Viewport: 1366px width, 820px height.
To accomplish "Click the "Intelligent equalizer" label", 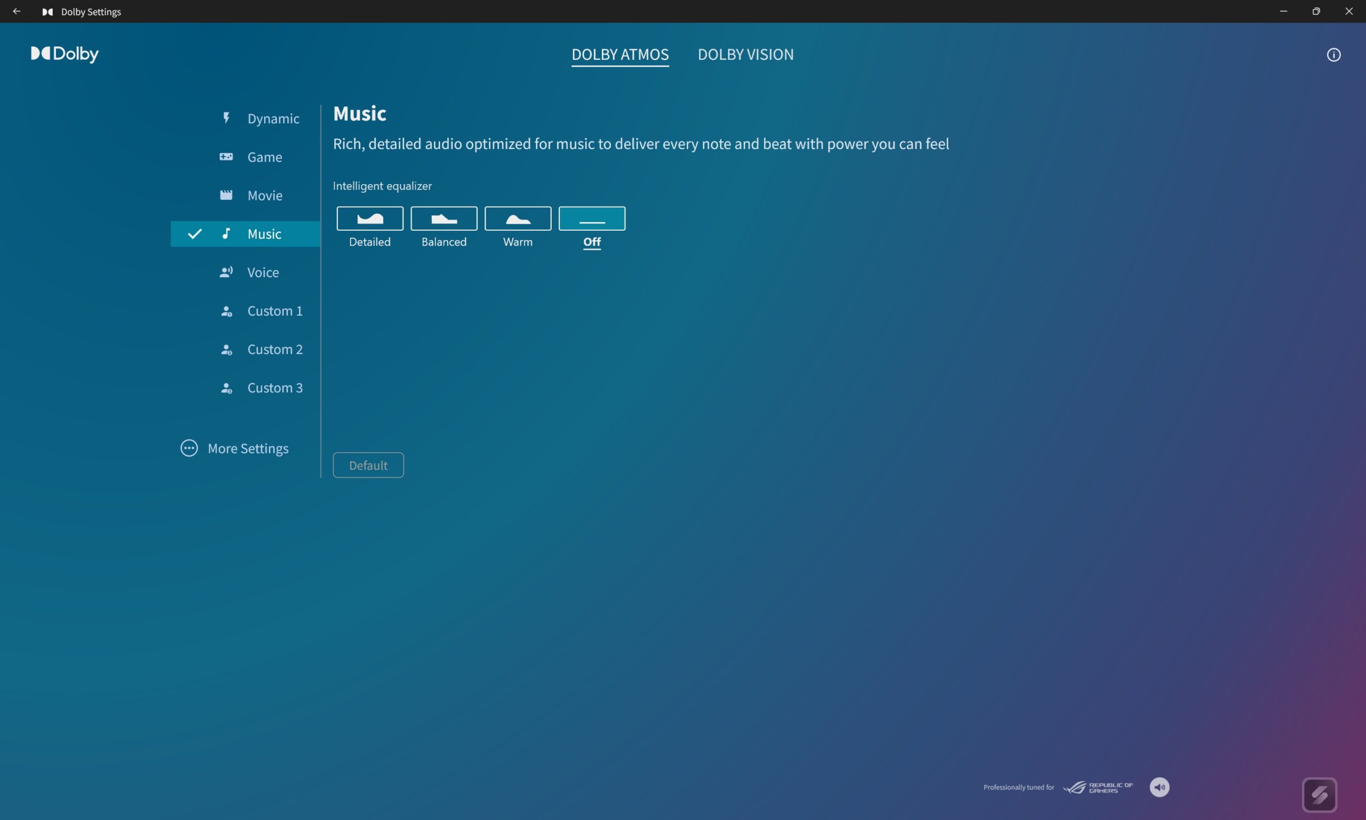I will [382, 186].
